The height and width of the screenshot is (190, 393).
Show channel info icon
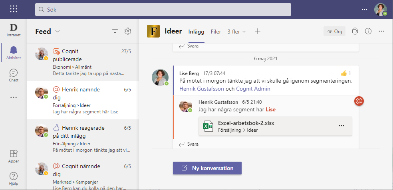pos(368,31)
